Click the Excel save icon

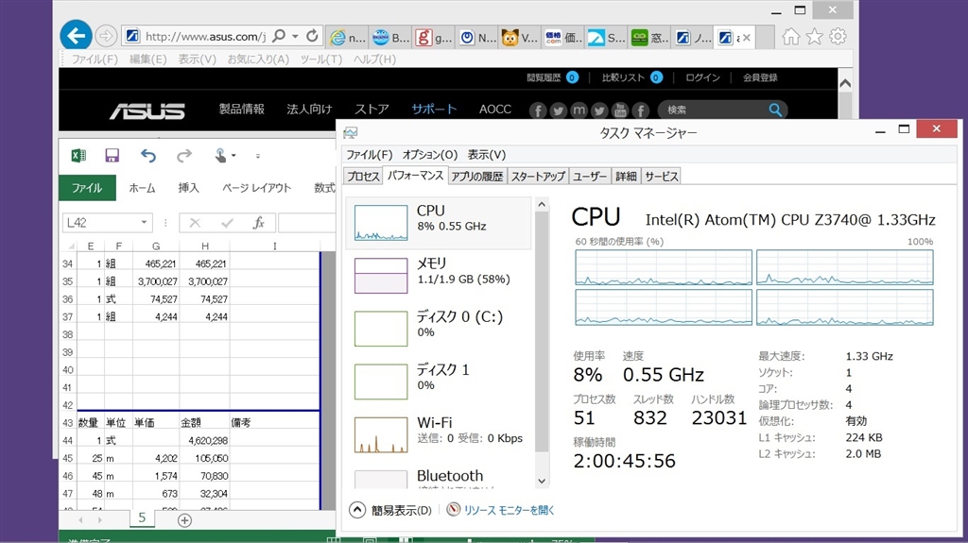tap(112, 156)
